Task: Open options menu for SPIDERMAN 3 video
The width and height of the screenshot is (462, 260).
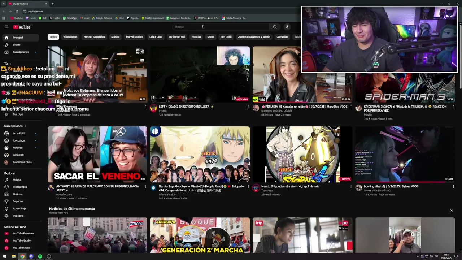Action: (x=453, y=107)
